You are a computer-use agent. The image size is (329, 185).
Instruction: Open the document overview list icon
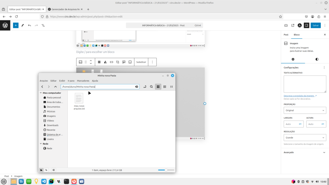tap(43, 25)
